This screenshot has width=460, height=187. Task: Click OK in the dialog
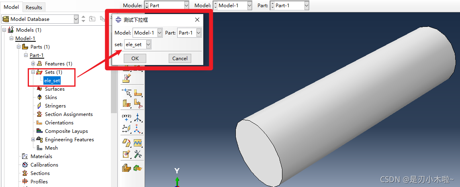pos(135,59)
